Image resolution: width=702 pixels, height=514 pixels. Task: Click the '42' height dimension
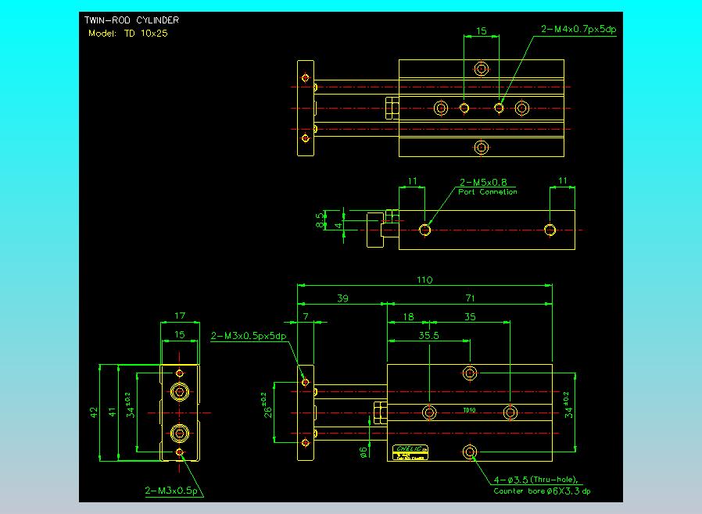pyautogui.click(x=94, y=412)
